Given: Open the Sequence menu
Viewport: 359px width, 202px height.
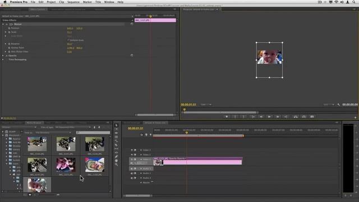Looking at the screenshot, I should click(x=73, y=2).
